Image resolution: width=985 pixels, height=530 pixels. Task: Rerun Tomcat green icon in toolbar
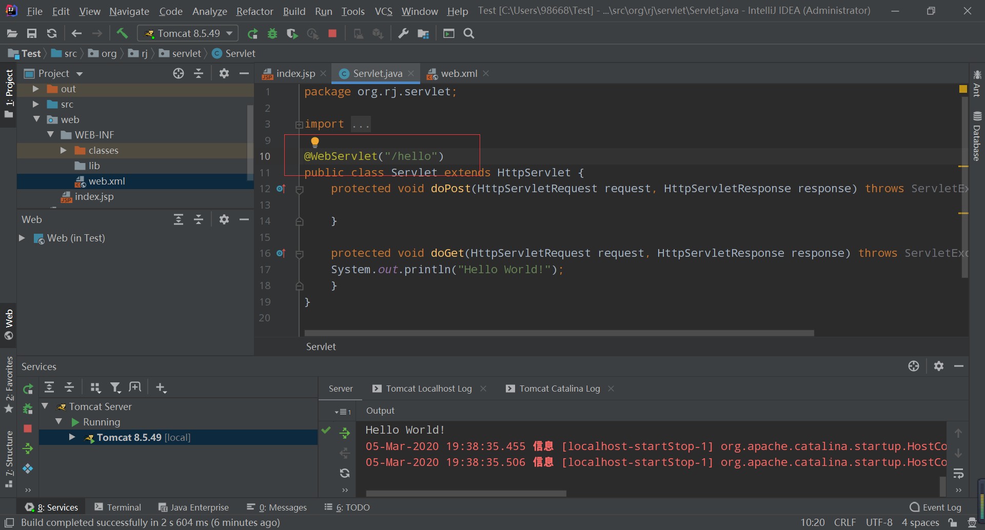(252, 34)
